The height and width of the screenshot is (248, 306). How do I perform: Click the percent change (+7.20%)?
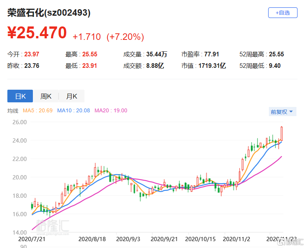(125, 37)
